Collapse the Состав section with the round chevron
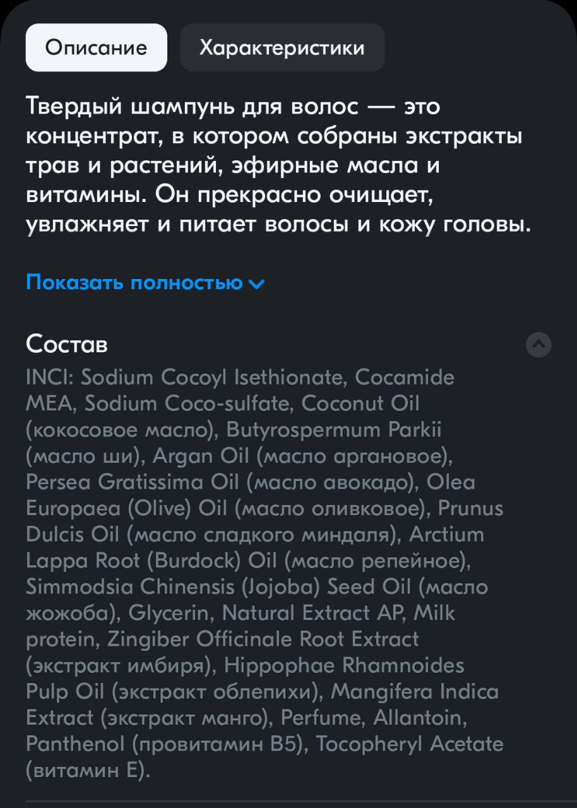The image size is (577, 808). (538, 345)
